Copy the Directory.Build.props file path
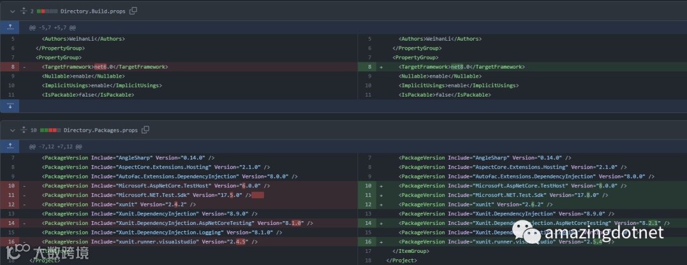This screenshot has height=265, width=687. coord(133,11)
